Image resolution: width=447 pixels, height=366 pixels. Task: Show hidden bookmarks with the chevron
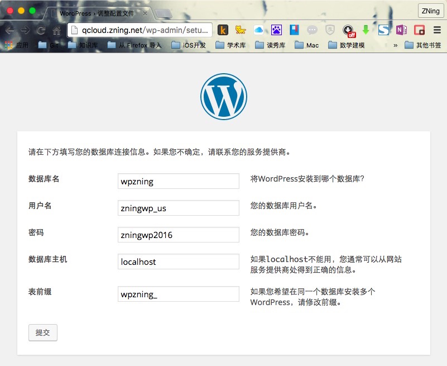tap(396, 45)
